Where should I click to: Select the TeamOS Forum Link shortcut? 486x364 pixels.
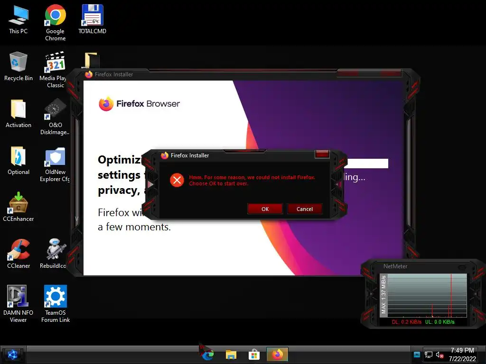[55, 304]
